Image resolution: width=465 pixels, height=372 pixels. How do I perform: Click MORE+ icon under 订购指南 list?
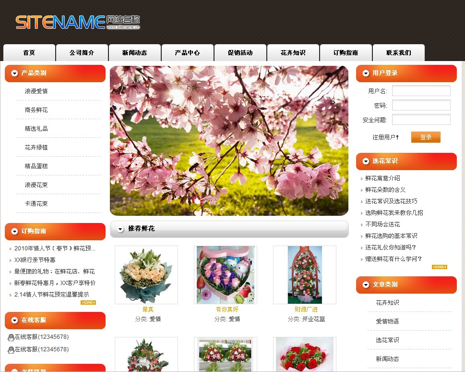[88, 303]
